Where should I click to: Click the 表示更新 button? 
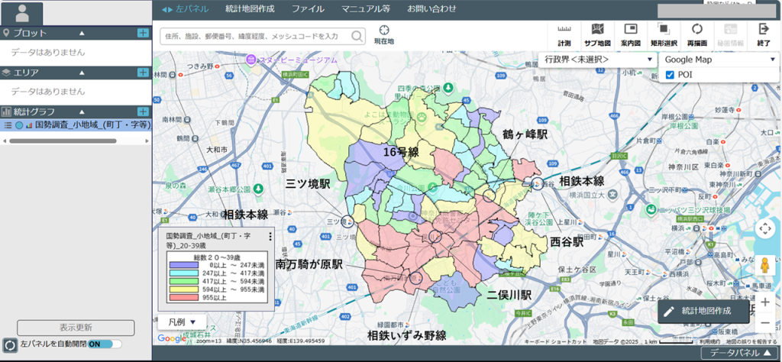(76, 328)
